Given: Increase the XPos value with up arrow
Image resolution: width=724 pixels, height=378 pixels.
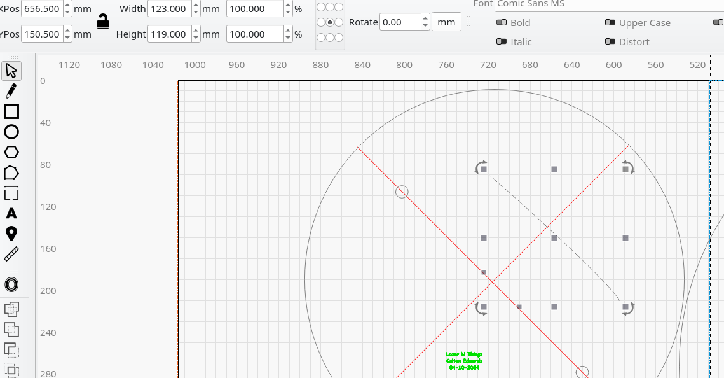Looking at the screenshot, I should pos(68,5).
